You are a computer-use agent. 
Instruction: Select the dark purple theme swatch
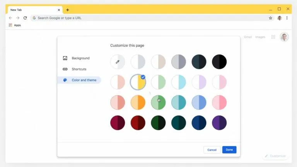coord(219,123)
